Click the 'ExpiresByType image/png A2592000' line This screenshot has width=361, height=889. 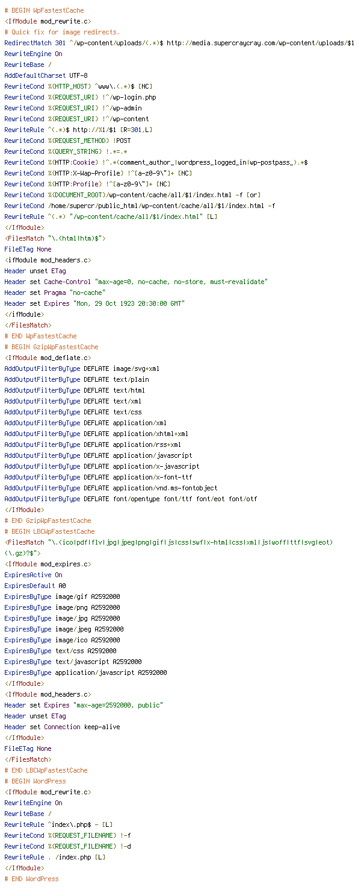62,607
